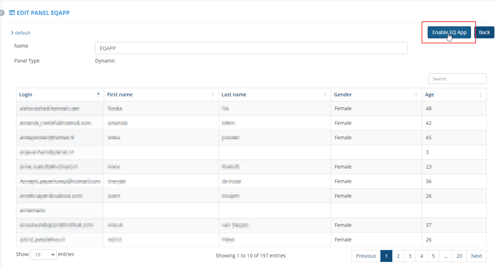The height and width of the screenshot is (267, 497).
Task: Click Previous in the pagination
Action: click(x=366, y=256)
